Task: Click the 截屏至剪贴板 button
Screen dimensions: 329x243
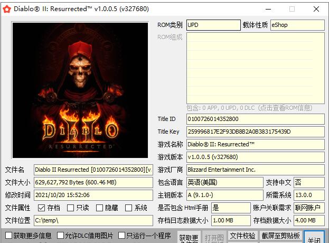Action: tap(280, 236)
